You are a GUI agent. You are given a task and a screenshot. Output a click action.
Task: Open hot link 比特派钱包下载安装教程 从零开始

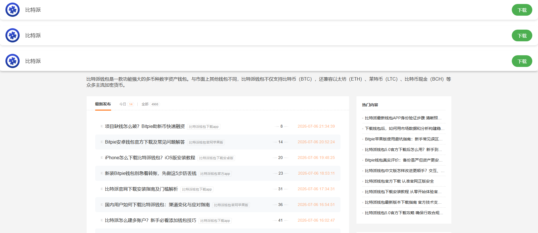403,192
